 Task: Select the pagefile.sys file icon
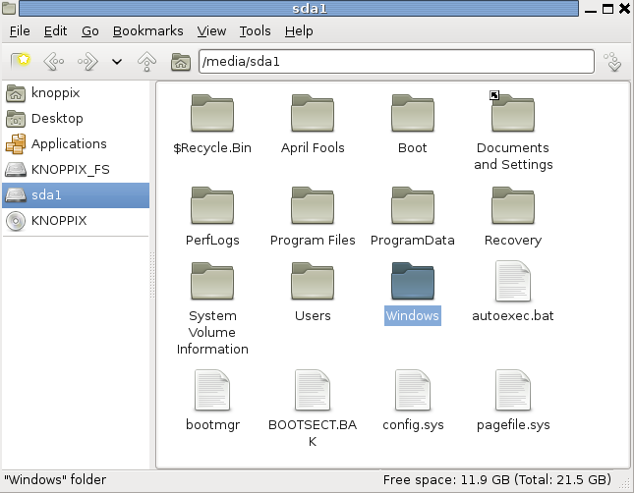click(x=513, y=390)
